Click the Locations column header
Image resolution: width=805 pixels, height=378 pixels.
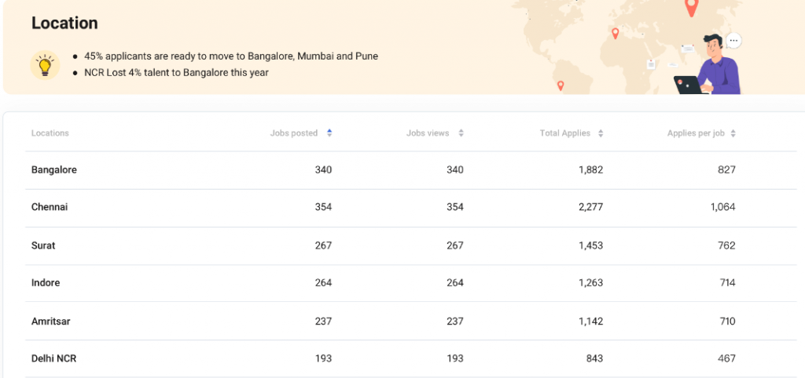pyautogui.click(x=50, y=133)
